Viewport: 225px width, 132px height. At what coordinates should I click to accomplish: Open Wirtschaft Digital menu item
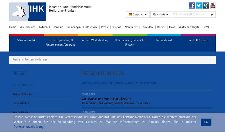click(x=190, y=27)
